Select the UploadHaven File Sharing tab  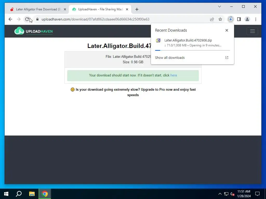coord(100,9)
